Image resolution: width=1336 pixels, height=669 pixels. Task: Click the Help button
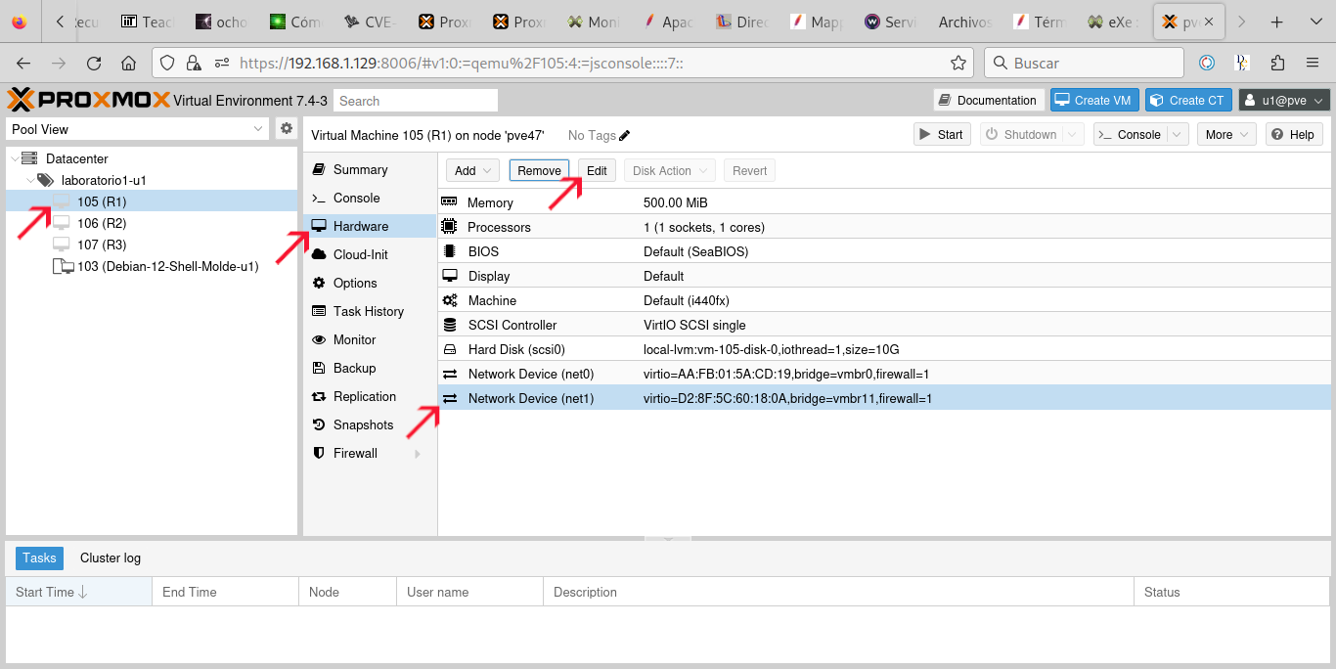click(1294, 134)
